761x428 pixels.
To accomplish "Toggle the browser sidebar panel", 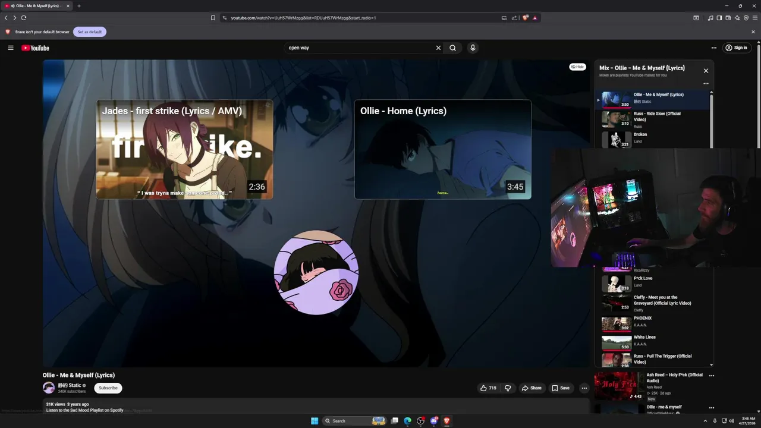I will (719, 18).
